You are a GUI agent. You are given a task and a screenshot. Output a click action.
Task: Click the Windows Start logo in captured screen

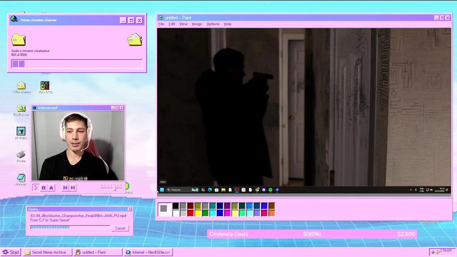click(162, 190)
